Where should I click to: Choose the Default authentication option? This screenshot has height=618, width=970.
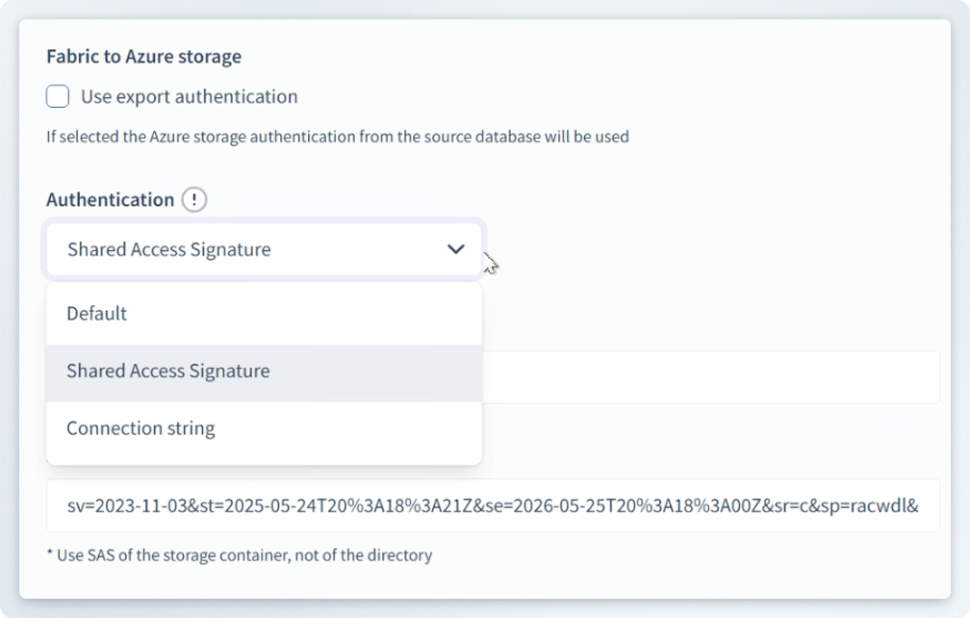coord(96,314)
